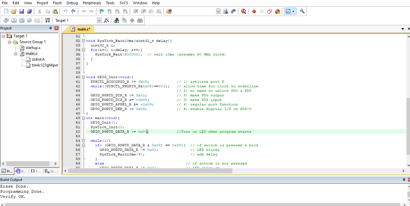The height and width of the screenshot is (206, 410).
Task: Switch to the Functions panel tab
Action: coord(35,171)
